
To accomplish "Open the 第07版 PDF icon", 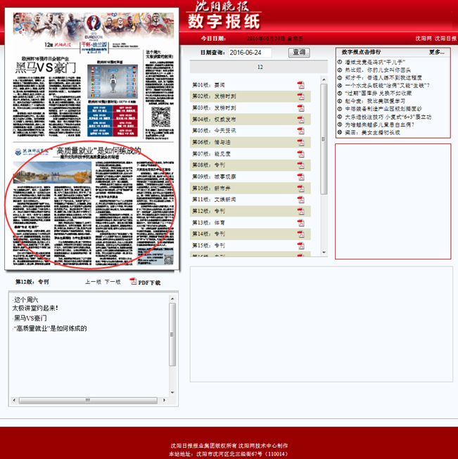I will pos(300,153).
